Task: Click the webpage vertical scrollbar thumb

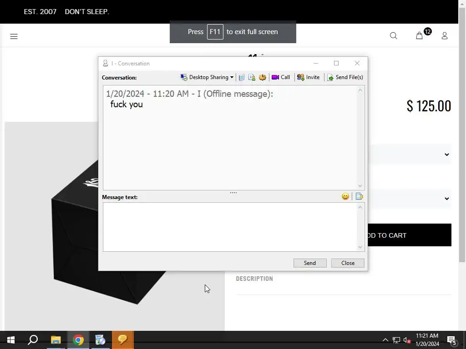Action: 462,135
